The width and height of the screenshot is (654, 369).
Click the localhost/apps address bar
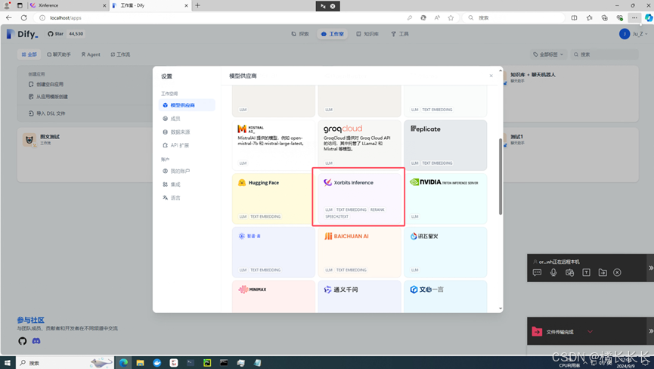coord(221,18)
